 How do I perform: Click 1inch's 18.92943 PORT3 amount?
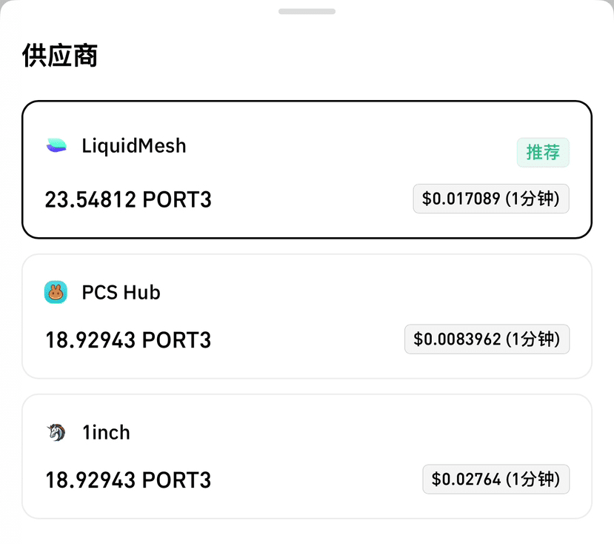click(x=128, y=480)
